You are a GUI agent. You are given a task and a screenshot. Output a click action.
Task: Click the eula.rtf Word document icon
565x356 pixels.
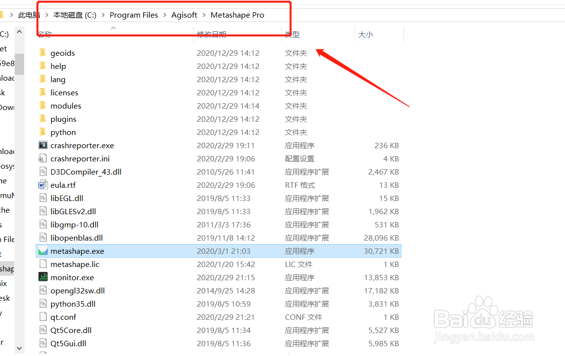pos(43,185)
